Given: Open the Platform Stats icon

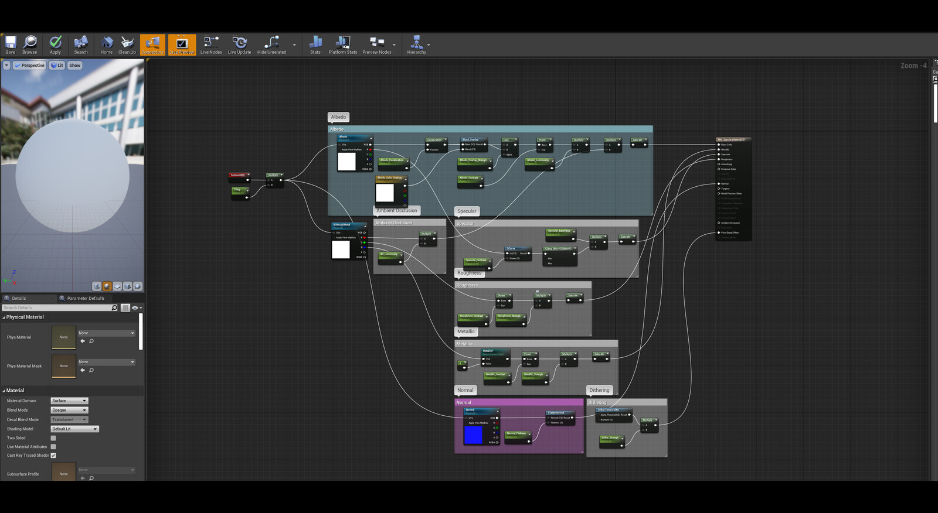Looking at the screenshot, I should tap(343, 45).
